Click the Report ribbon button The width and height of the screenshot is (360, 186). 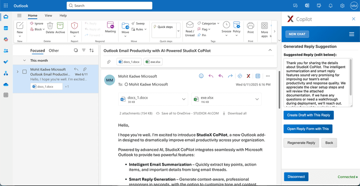click(x=74, y=28)
